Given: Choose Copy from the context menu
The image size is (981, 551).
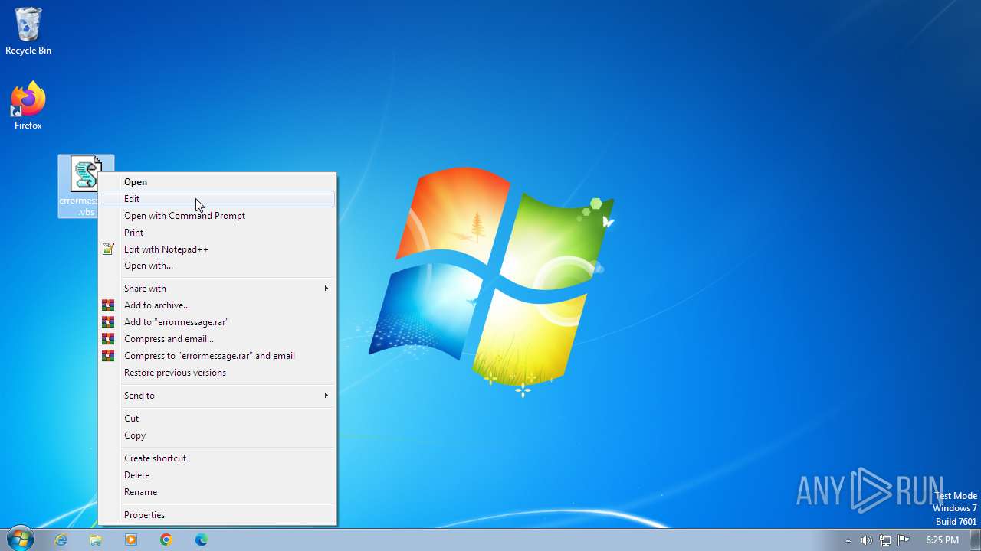Looking at the screenshot, I should (x=218, y=435).
